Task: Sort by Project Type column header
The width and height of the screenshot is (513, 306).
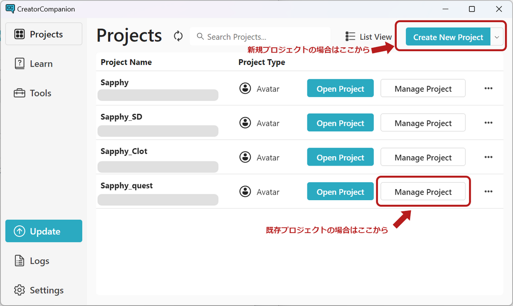Action: tap(262, 62)
